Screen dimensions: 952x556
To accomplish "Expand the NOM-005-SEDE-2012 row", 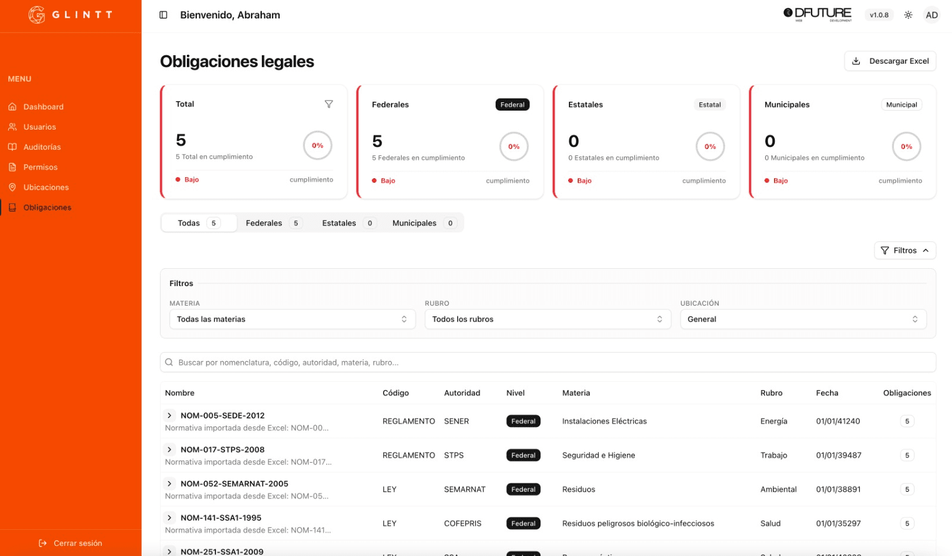I will pos(169,415).
